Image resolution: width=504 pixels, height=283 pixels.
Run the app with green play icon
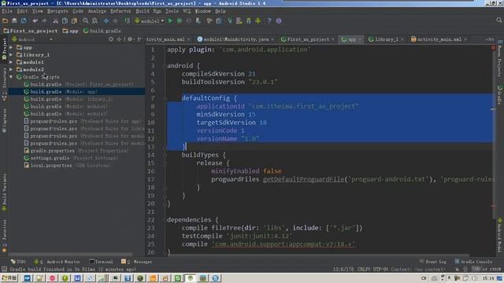pos(170,21)
